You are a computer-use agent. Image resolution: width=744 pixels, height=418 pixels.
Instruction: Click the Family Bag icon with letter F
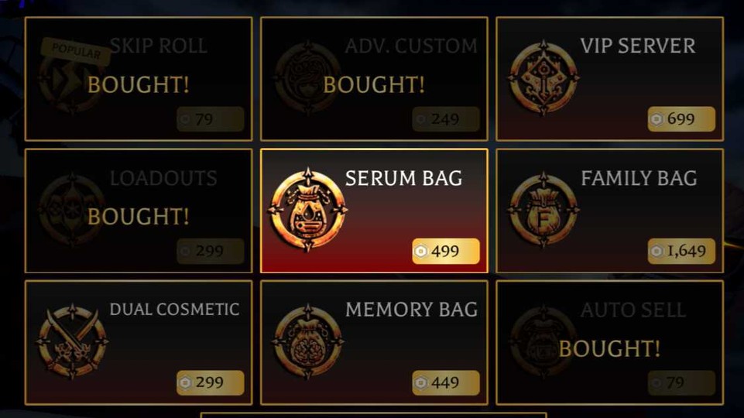click(x=543, y=210)
